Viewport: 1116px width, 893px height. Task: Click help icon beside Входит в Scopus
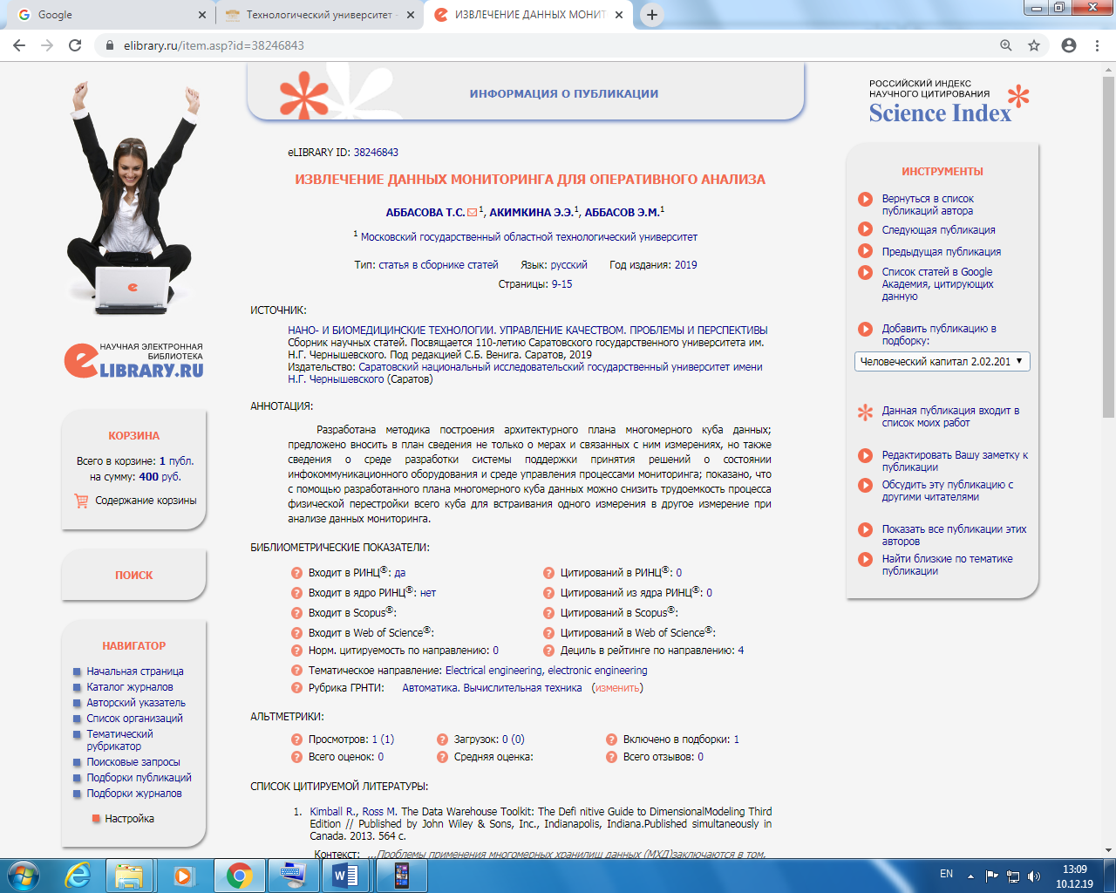[x=297, y=613]
